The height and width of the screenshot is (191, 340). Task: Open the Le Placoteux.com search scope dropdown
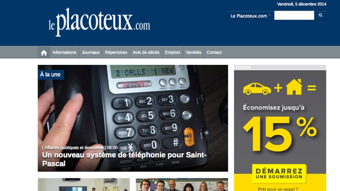250,16
